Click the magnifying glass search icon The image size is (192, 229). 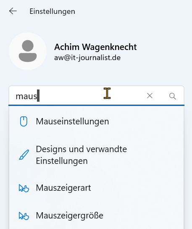[173, 96]
